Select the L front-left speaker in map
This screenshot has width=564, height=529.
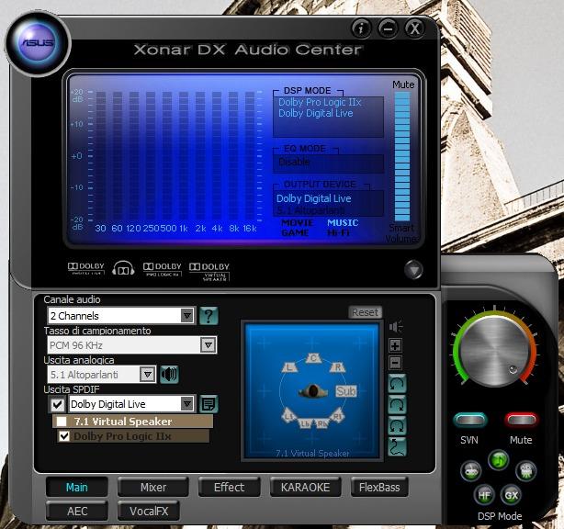click(289, 367)
